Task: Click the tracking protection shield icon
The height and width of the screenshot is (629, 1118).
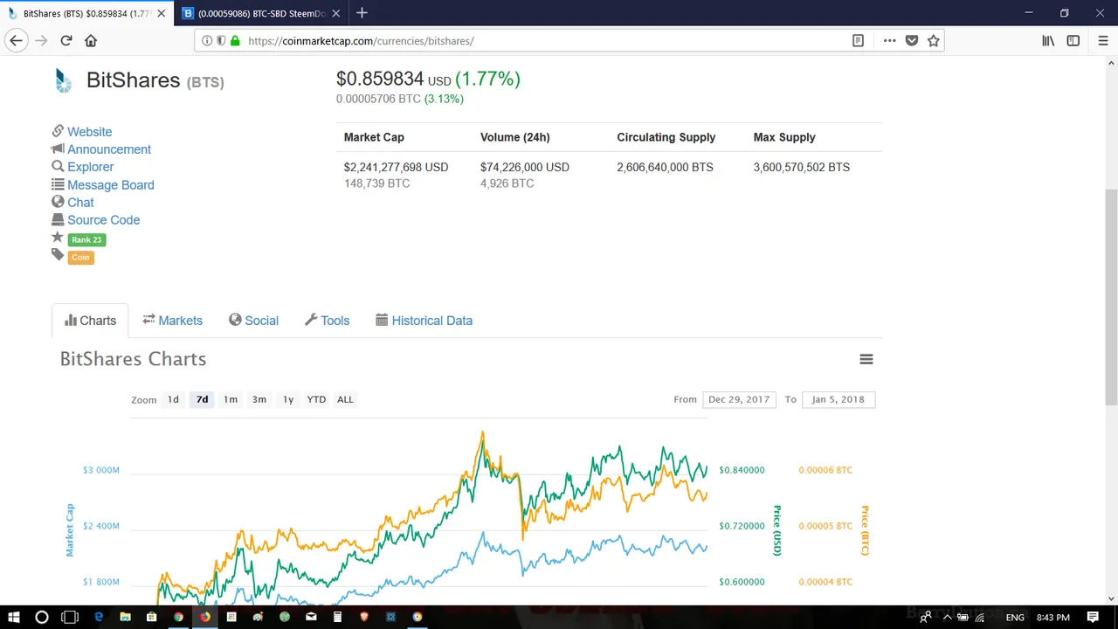Action: [221, 40]
